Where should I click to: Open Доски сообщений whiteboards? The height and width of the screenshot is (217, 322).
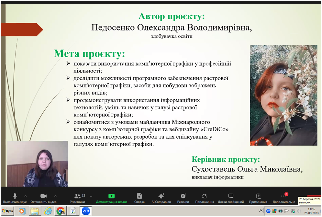(231, 198)
